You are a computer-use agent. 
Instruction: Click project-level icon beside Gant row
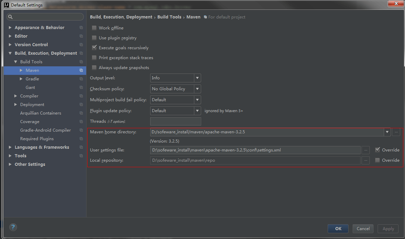pyautogui.click(x=81, y=88)
